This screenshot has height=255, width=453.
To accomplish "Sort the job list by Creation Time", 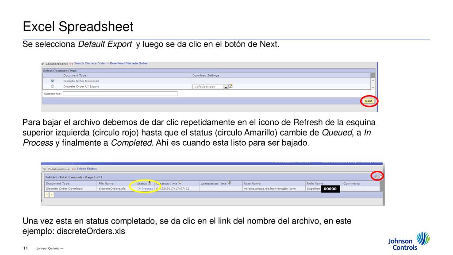I will 180,183.
